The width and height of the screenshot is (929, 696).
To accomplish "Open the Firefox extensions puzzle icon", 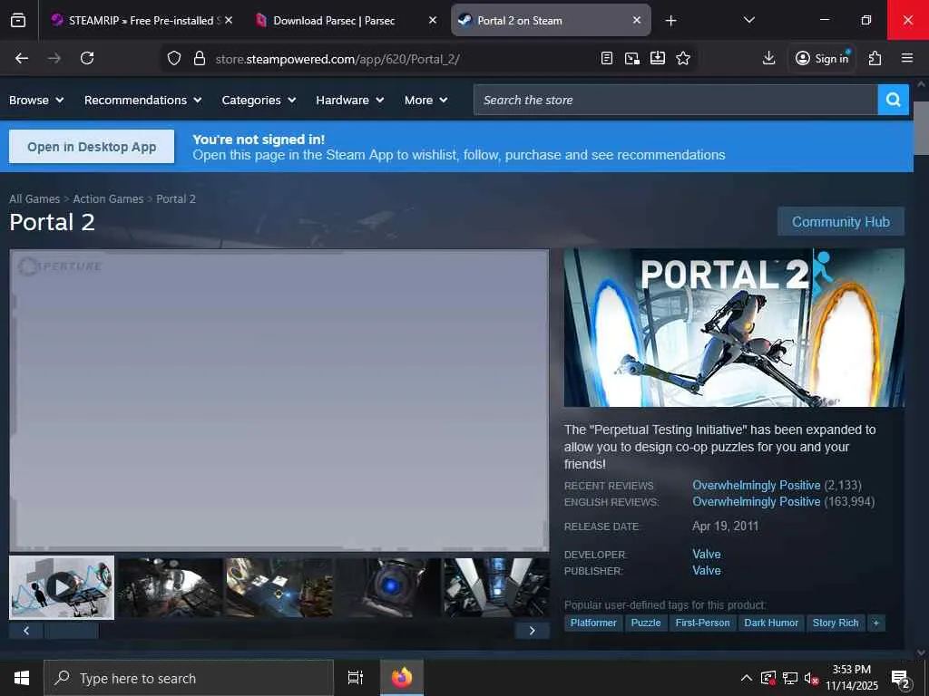I will point(875,58).
